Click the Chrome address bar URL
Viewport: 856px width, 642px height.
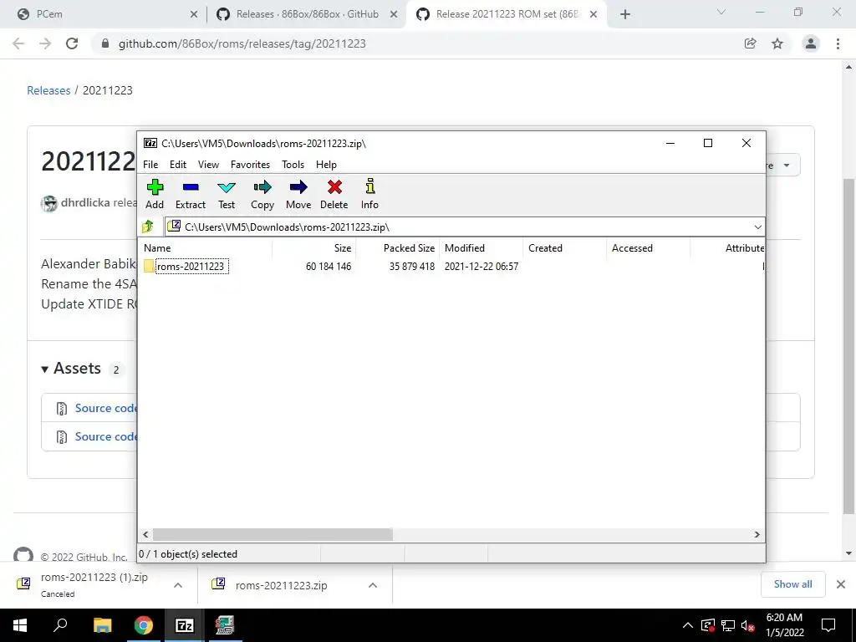tap(242, 43)
